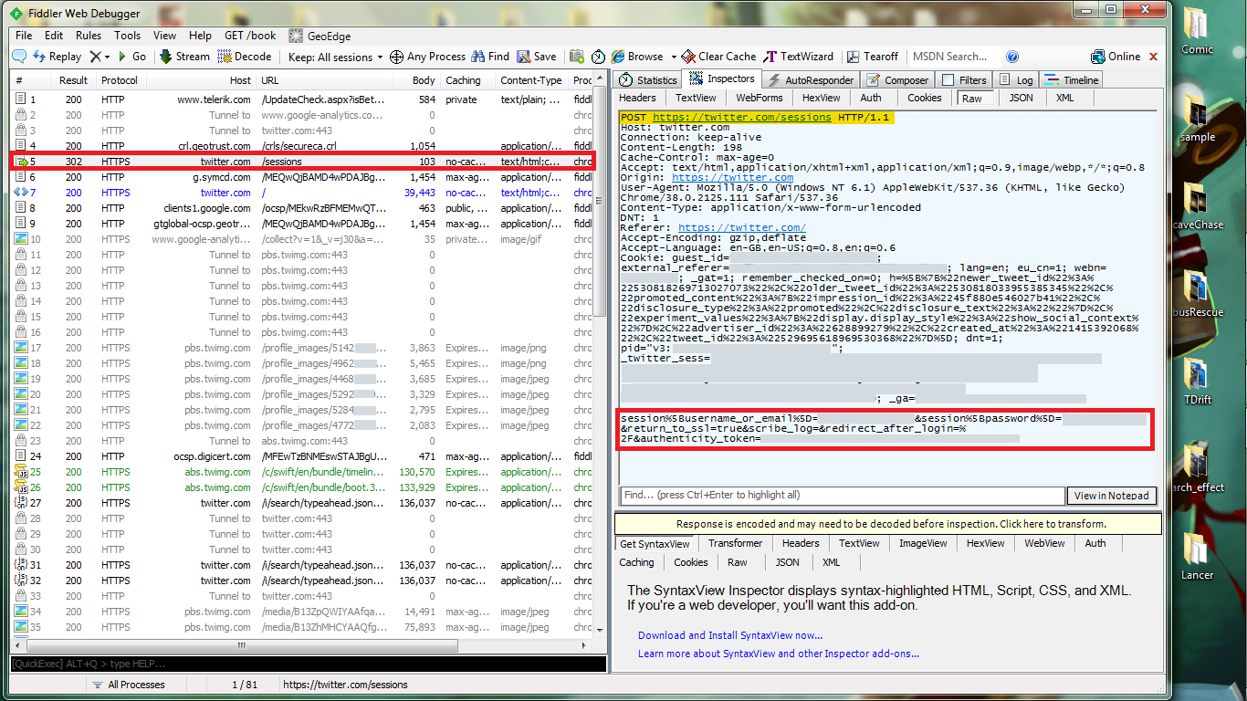Open the sample folder on the desktop
Viewport: 1247px width, 701px height.
[x=1197, y=119]
